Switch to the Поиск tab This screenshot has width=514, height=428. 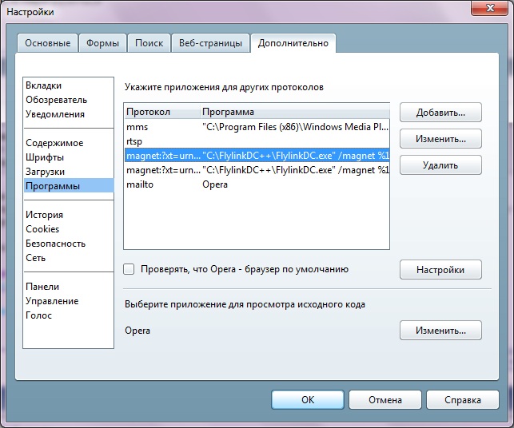point(149,43)
